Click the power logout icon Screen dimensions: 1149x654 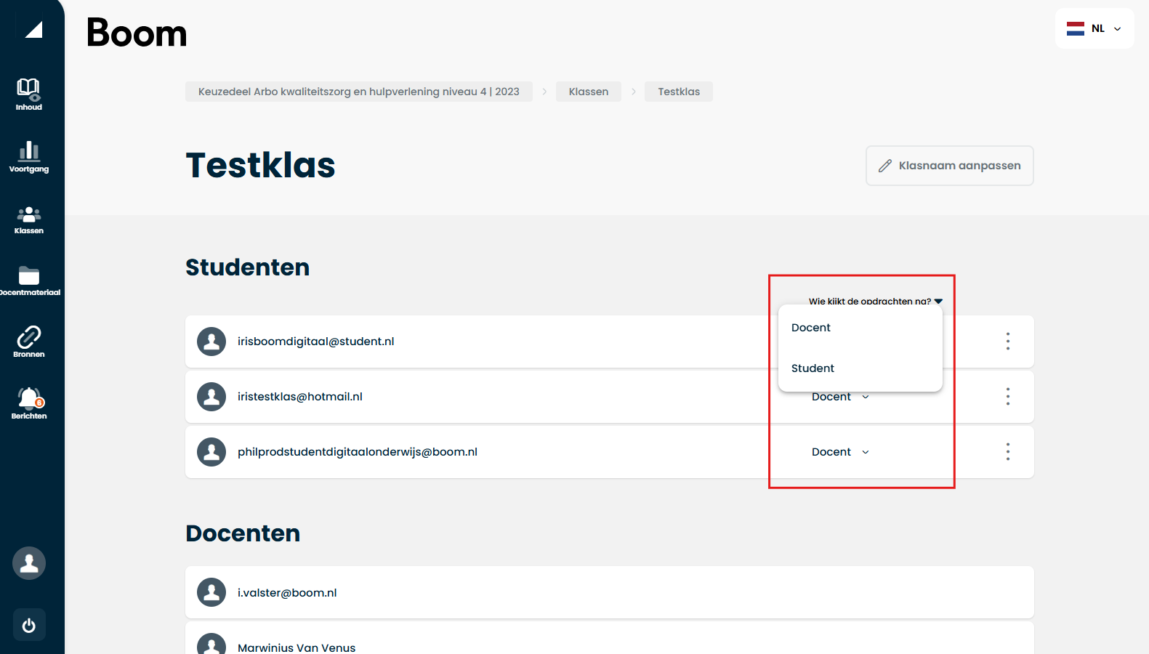click(x=29, y=625)
